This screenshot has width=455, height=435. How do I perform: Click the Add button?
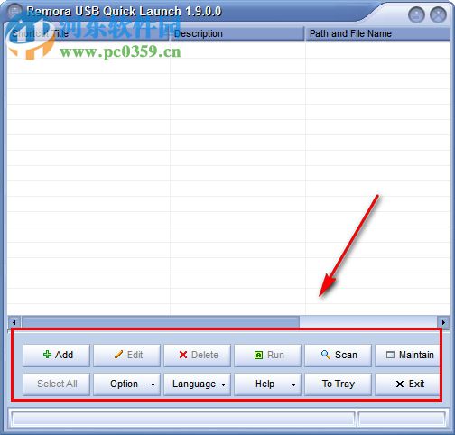pyautogui.click(x=56, y=356)
